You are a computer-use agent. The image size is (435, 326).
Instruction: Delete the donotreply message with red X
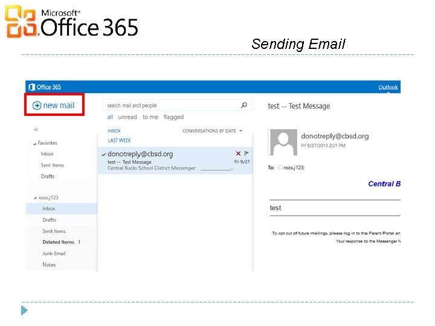[238, 153]
